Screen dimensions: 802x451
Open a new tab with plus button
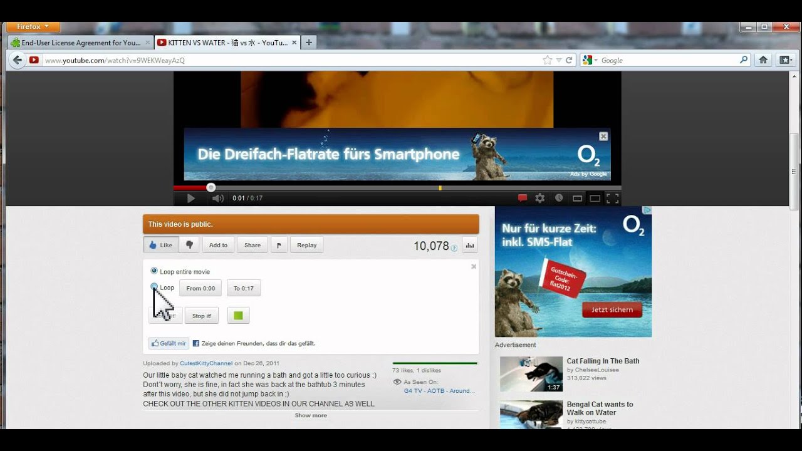pyautogui.click(x=308, y=43)
